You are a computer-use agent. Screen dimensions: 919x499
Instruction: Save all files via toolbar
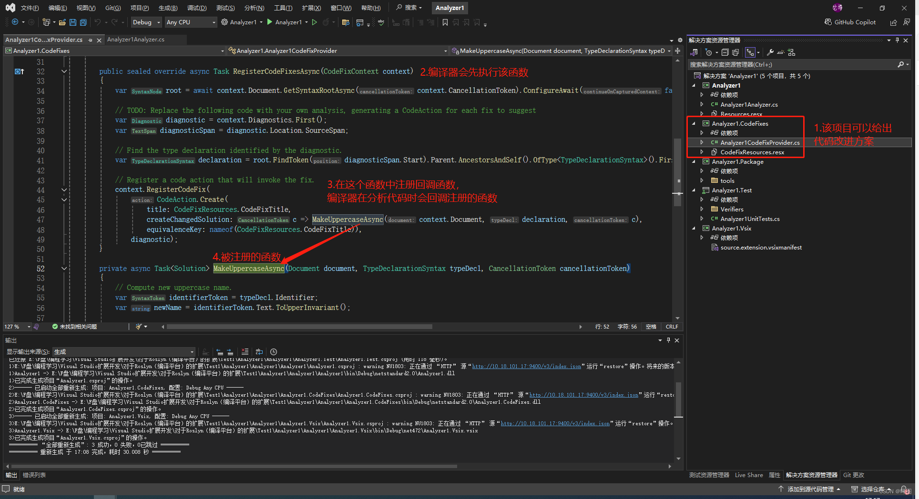point(83,22)
